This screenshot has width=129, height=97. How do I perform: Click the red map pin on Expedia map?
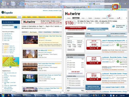click(x=14, y=60)
